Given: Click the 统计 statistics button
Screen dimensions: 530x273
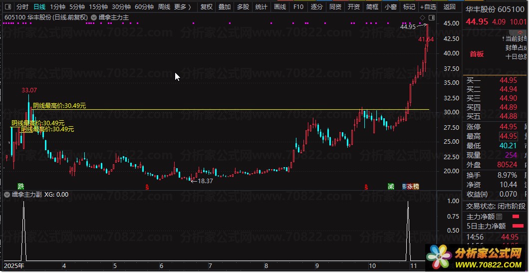Looking at the screenshot, I should coord(262,7).
